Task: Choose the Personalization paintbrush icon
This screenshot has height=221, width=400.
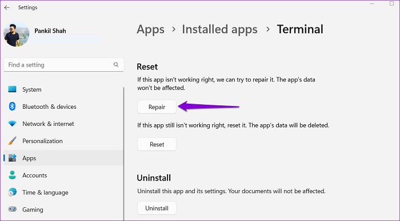Action: point(12,141)
